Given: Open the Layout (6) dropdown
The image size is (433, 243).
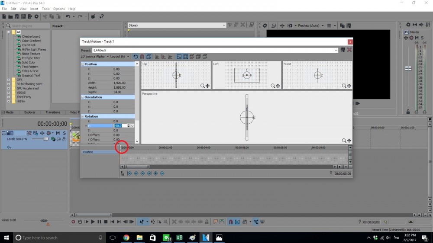Looking at the screenshot, I should coord(120,57).
